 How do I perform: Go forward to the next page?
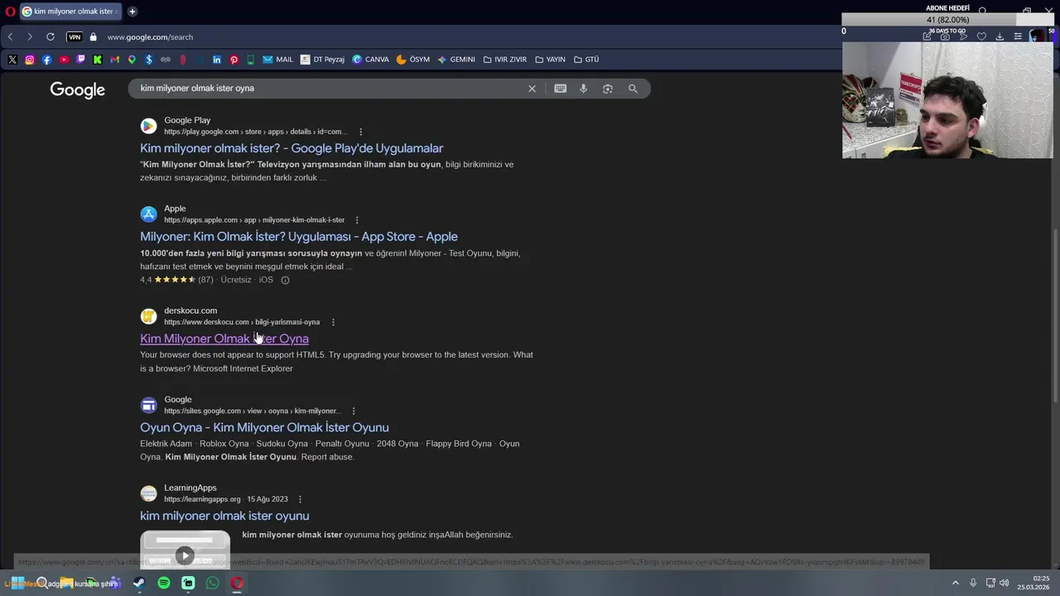pos(30,36)
